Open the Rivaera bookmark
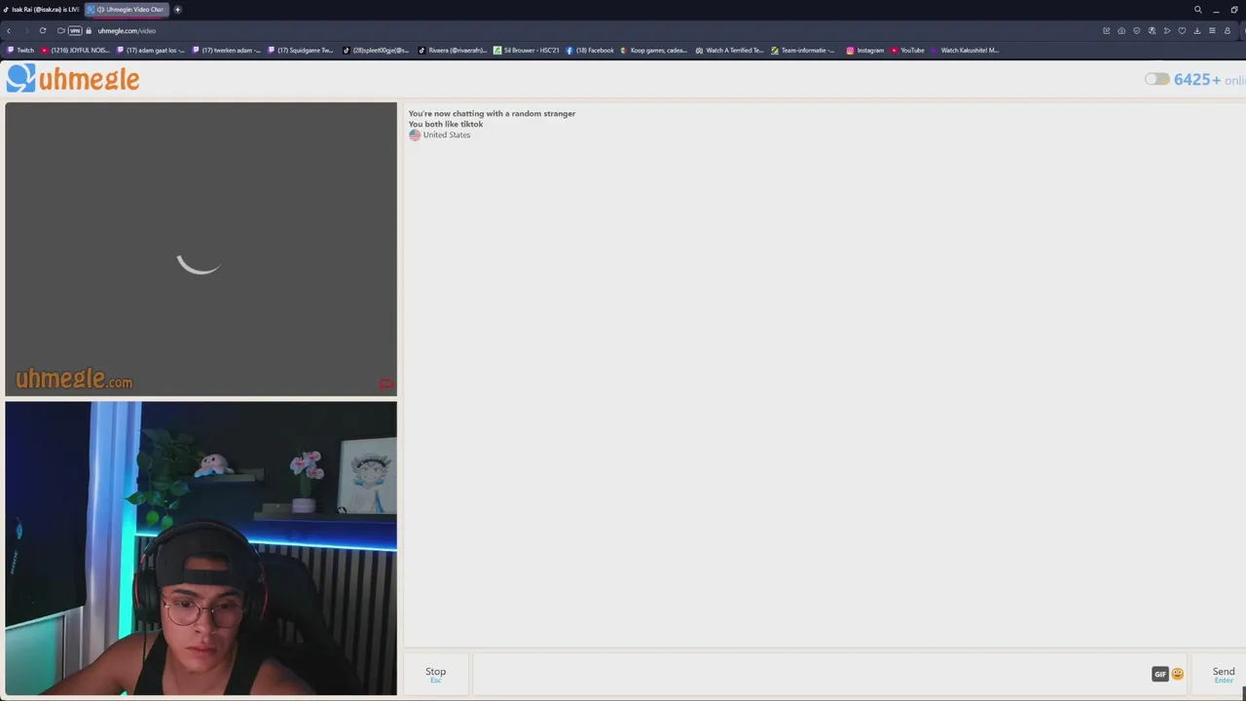 click(452, 51)
